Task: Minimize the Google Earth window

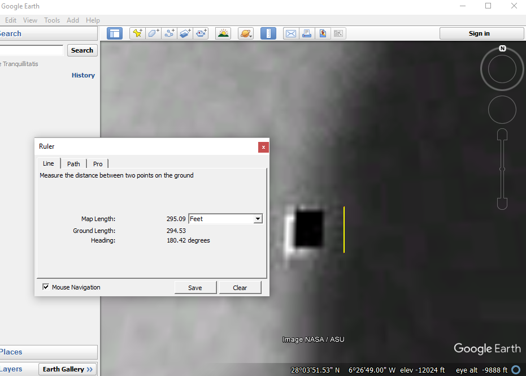Action: 463,6
